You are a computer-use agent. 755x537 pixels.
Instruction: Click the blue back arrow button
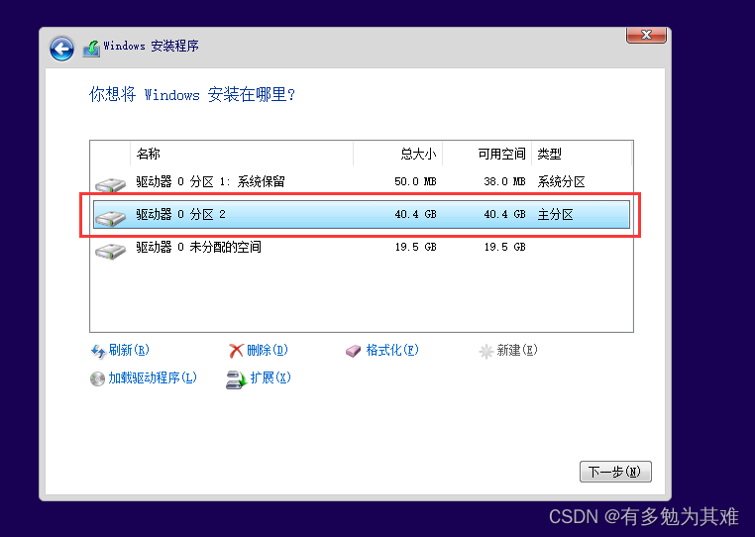pyautogui.click(x=61, y=49)
